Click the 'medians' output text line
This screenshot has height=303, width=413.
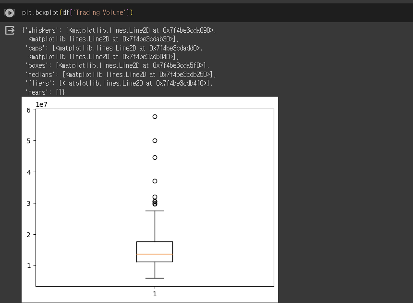click(121, 75)
